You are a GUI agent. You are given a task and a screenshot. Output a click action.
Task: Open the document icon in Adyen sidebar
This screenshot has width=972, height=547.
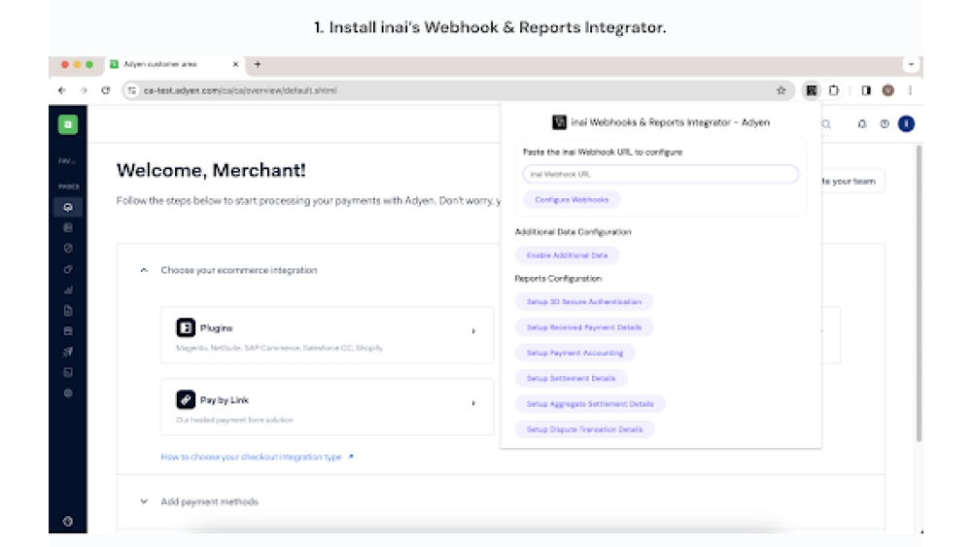click(68, 310)
